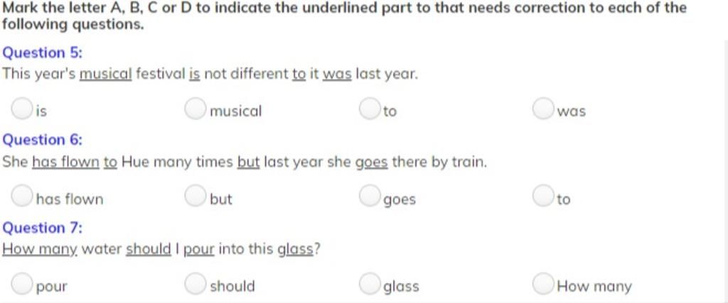The height and width of the screenshot is (303, 728).
Task: Mark 'was' as the answer to Question 5
Action: [543, 109]
